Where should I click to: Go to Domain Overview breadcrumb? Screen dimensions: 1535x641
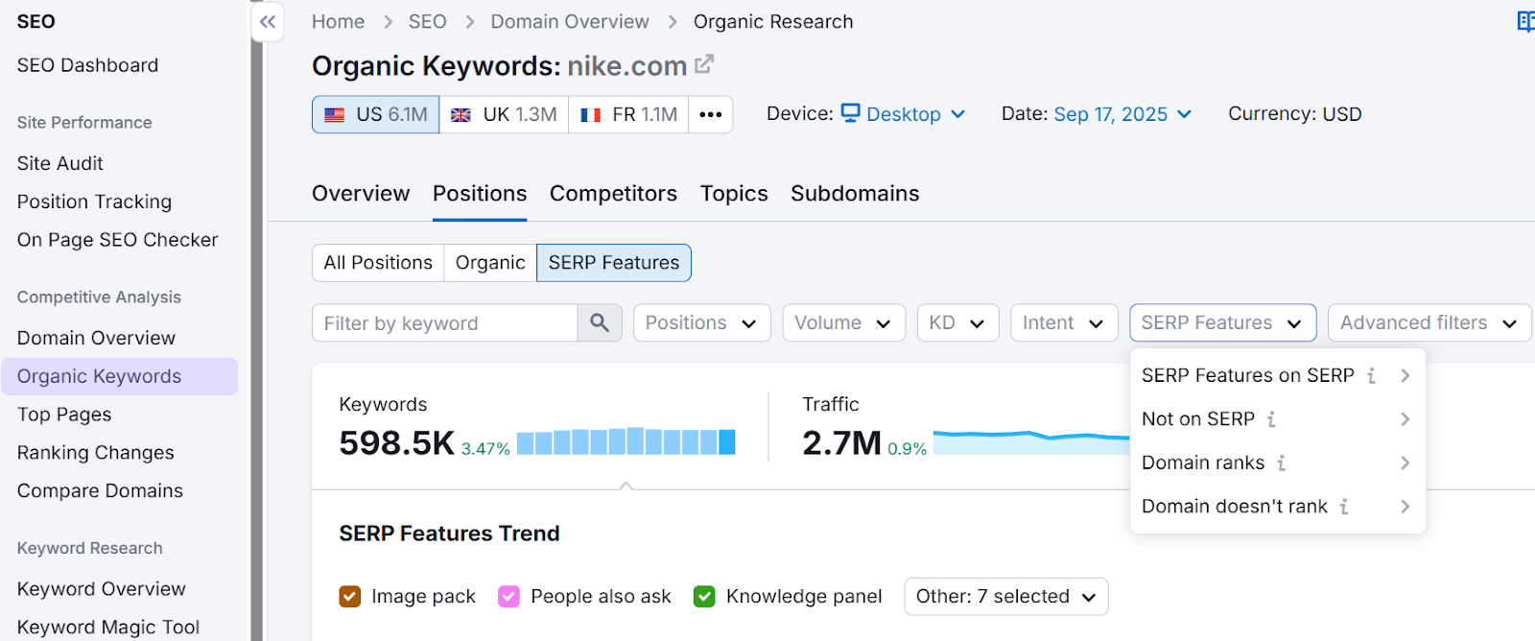(570, 22)
